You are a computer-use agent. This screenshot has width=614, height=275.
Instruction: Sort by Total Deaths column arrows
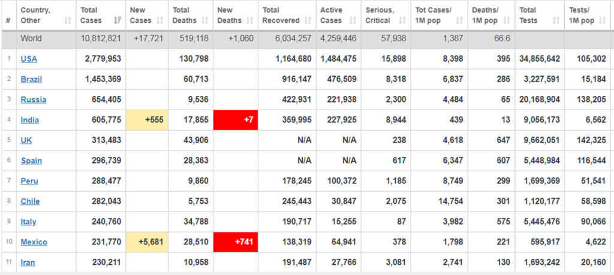point(205,20)
